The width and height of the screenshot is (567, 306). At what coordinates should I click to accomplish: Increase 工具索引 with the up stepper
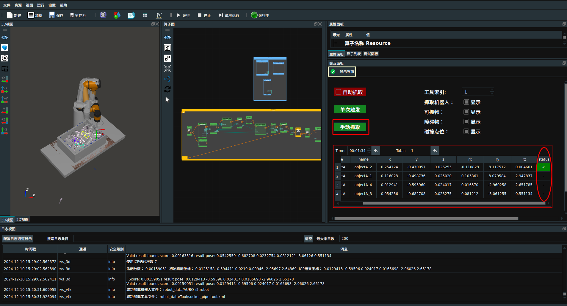pyautogui.click(x=492, y=90)
